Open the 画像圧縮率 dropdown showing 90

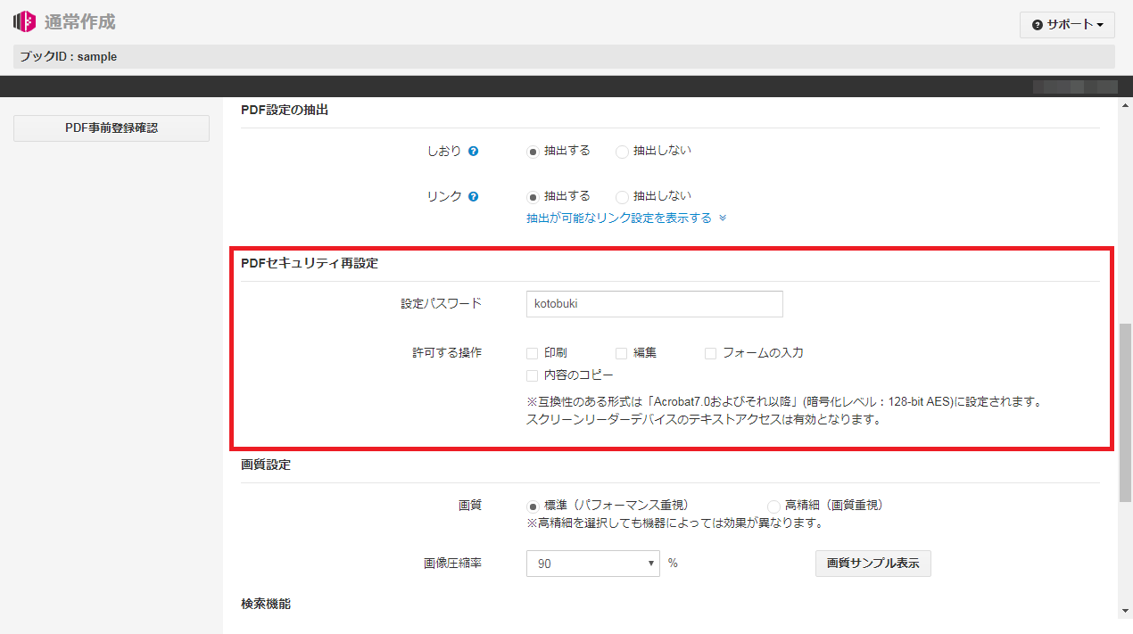coord(593,564)
